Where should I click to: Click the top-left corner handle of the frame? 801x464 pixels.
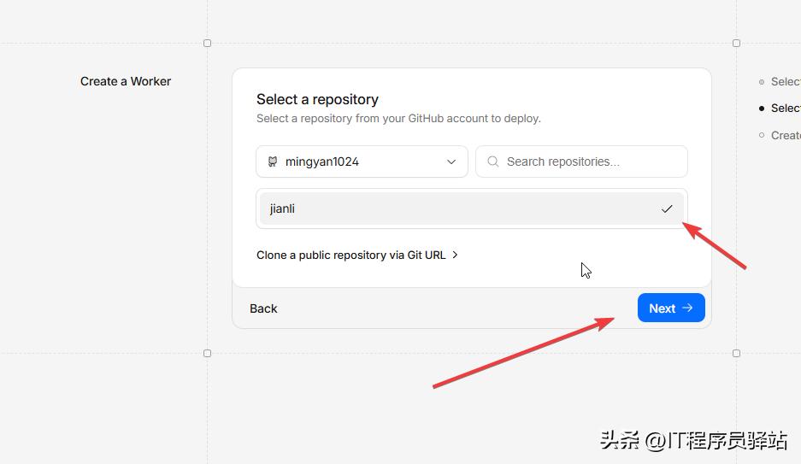[207, 43]
